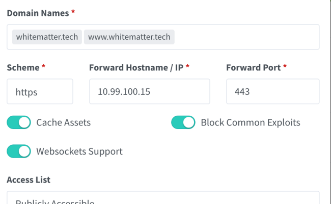Image resolution: width=331 pixels, height=204 pixels.
Task: Toggle the Cache Assets switch
Action: click(x=19, y=122)
